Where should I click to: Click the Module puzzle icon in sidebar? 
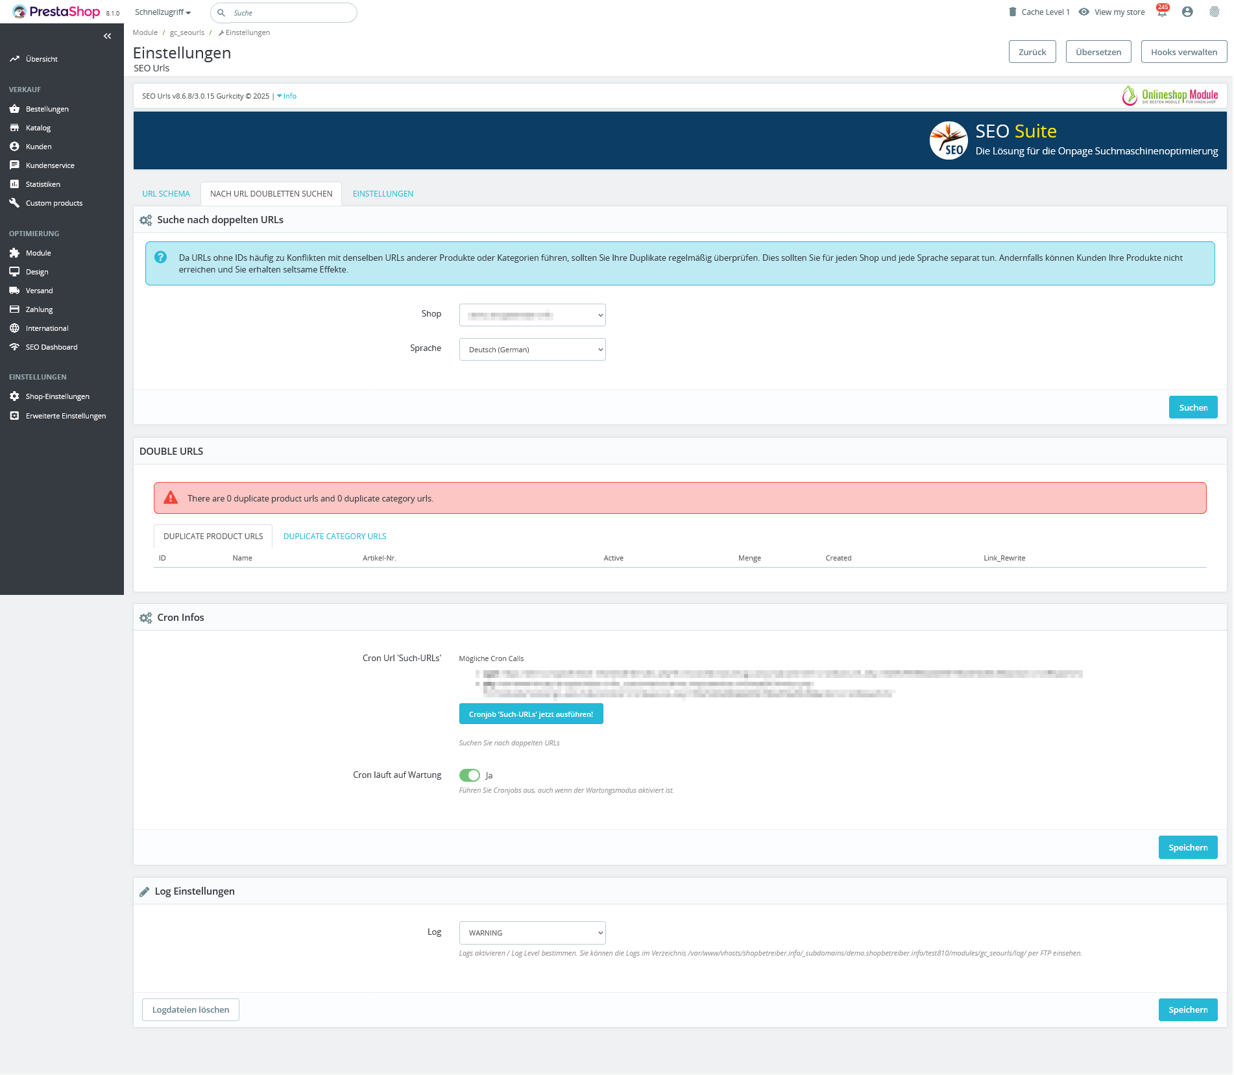[x=14, y=253]
